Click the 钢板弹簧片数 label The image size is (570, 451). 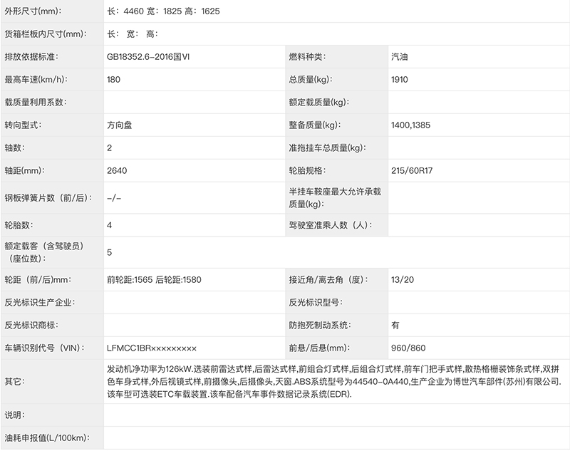[48, 198]
